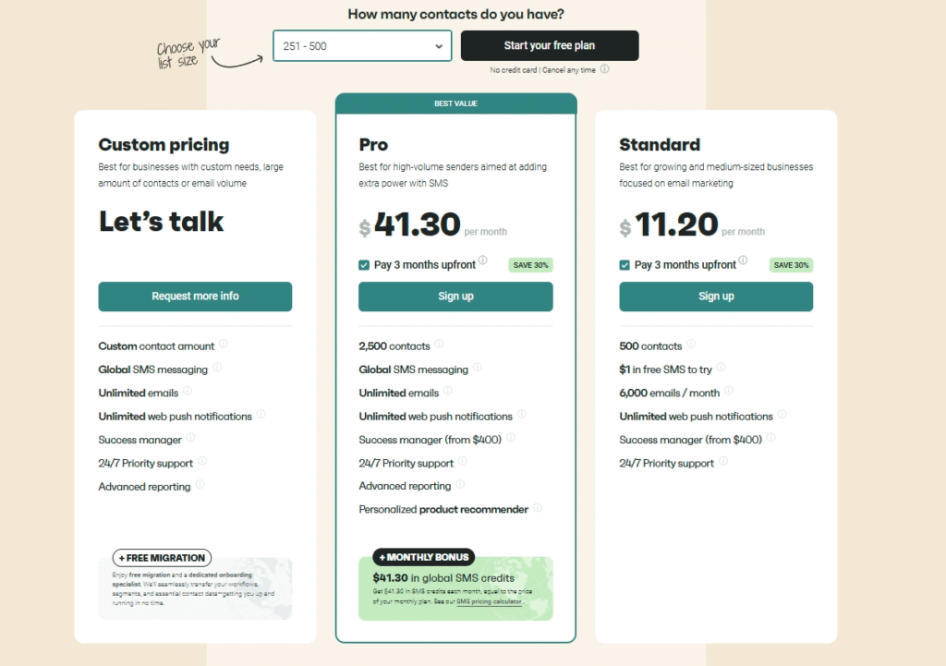Open the contacts list size dropdown
This screenshot has height=666, width=946.
(x=362, y=46)
